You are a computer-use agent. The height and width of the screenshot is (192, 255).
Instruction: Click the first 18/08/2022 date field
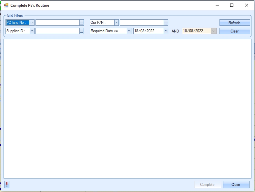148,31
